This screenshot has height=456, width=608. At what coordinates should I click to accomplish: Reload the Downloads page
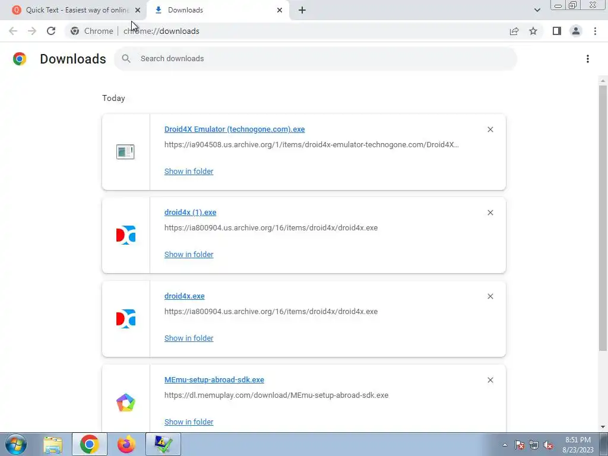(51, 31)
